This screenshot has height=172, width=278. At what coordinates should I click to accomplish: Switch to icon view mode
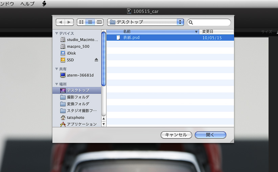pos(81,22)
